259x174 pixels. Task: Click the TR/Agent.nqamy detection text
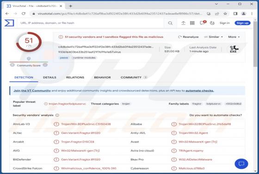pos(191,150)
